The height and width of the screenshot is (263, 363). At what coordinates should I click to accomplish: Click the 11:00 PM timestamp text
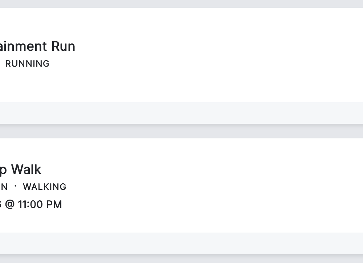point(40,204)
